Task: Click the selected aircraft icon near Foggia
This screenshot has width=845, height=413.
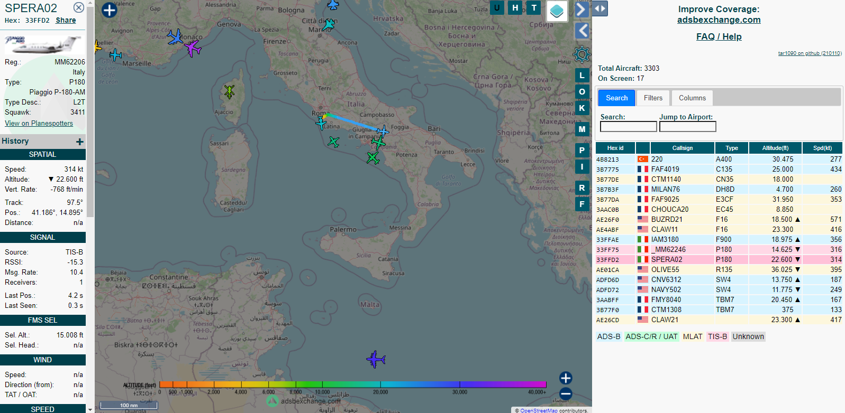Action: click(383, 132)
